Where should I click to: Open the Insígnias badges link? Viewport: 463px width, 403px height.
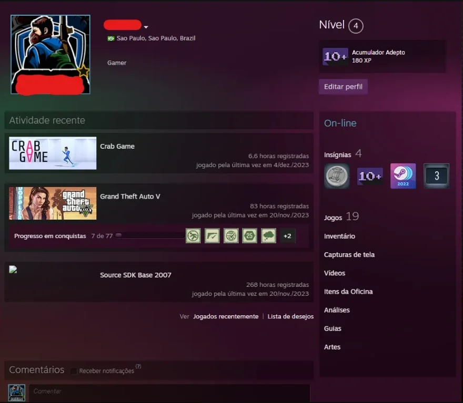343,154
